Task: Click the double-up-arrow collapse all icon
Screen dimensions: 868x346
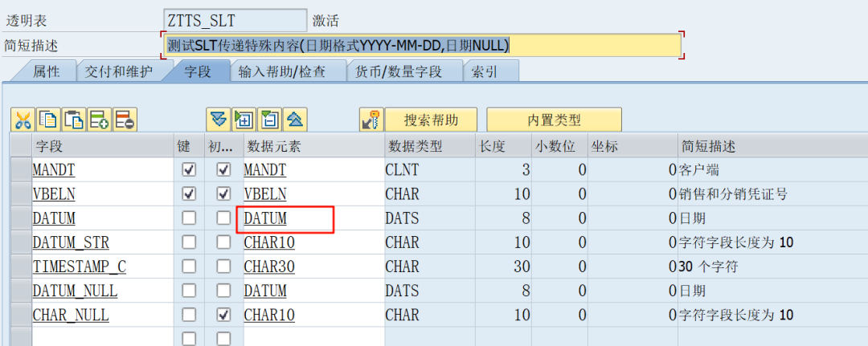Action: click(x=295, y=120)
